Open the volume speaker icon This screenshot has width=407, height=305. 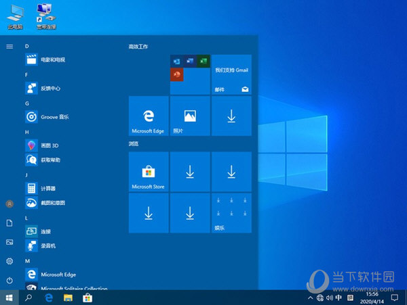[330, 298]
